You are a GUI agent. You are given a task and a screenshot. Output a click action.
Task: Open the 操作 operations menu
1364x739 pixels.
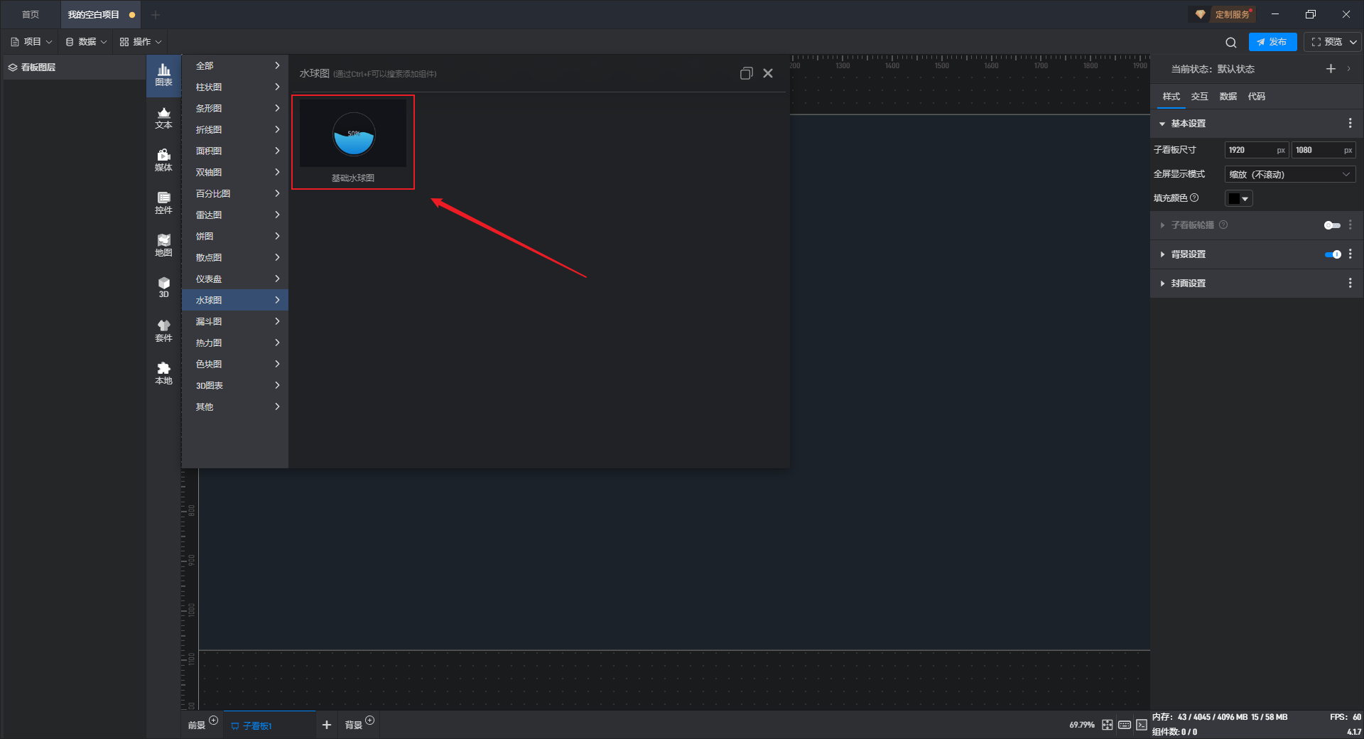click(141, 42)
